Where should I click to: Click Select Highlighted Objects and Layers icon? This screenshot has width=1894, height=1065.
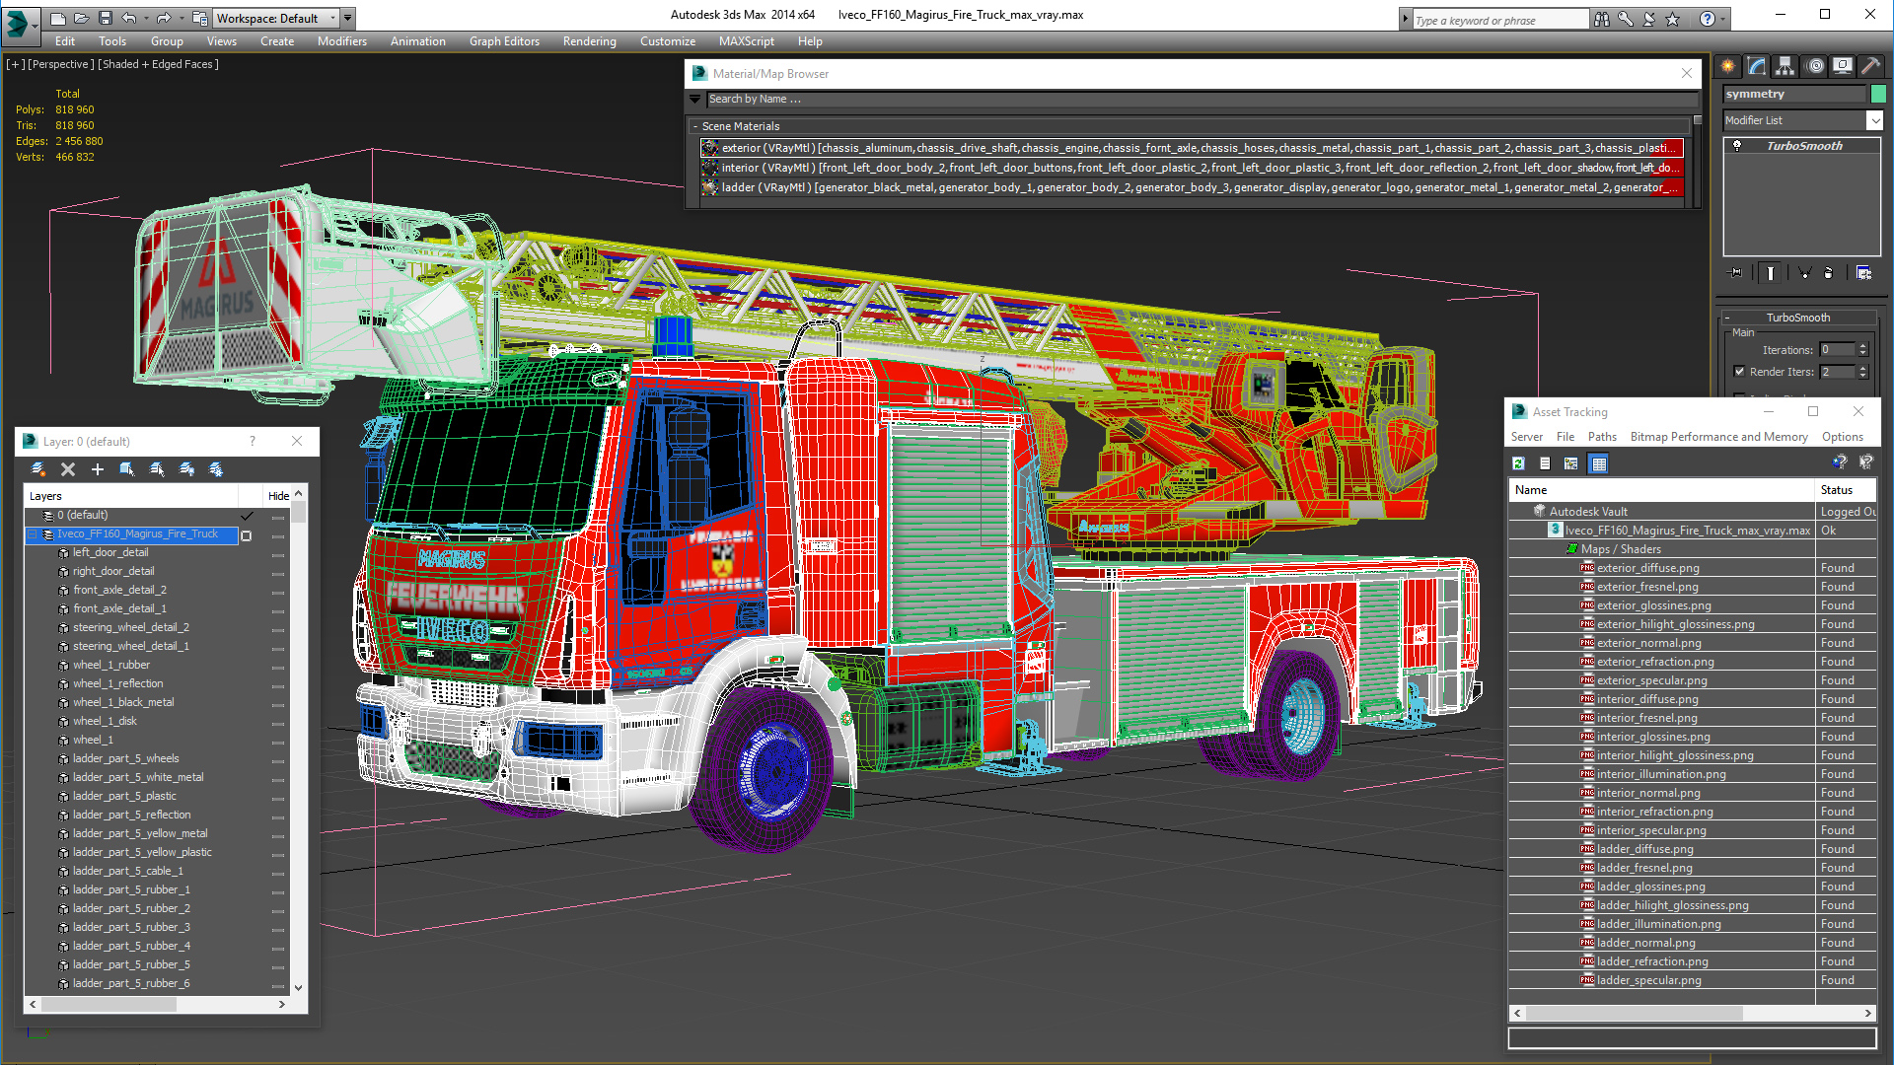[x=127, y=469]
